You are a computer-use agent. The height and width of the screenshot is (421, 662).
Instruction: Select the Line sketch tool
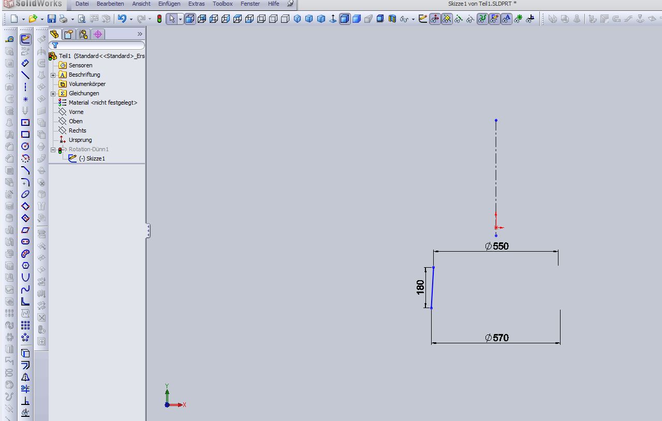[25, 75]
